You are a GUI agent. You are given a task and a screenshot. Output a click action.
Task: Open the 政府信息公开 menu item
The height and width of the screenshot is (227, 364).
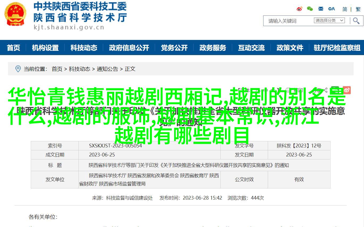click(129, 48)
